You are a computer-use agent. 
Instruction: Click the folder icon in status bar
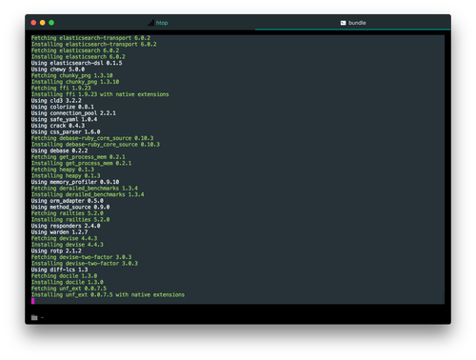coord(34,317)
